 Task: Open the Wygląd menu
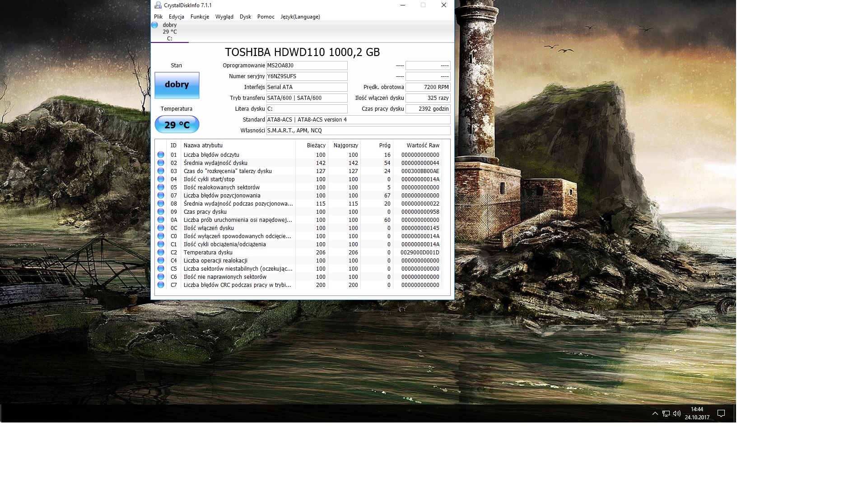(x=224, y=17)
